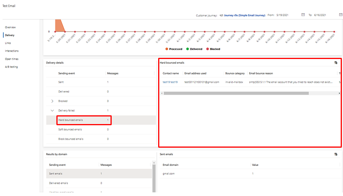Collapse the Delivery failed row chevron
Image resolution: width=343 pixels, height=196 pixels.
point(52,111)
